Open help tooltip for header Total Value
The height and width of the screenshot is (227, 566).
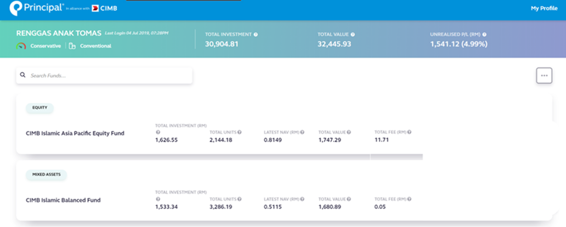pyautogui.click(x=353, y=34)
